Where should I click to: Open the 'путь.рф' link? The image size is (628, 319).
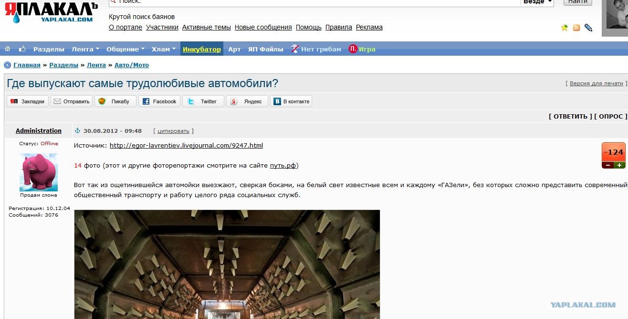click(x=283, y=166)
